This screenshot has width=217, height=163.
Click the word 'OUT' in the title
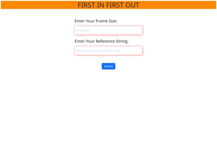[x=132, y=5]
